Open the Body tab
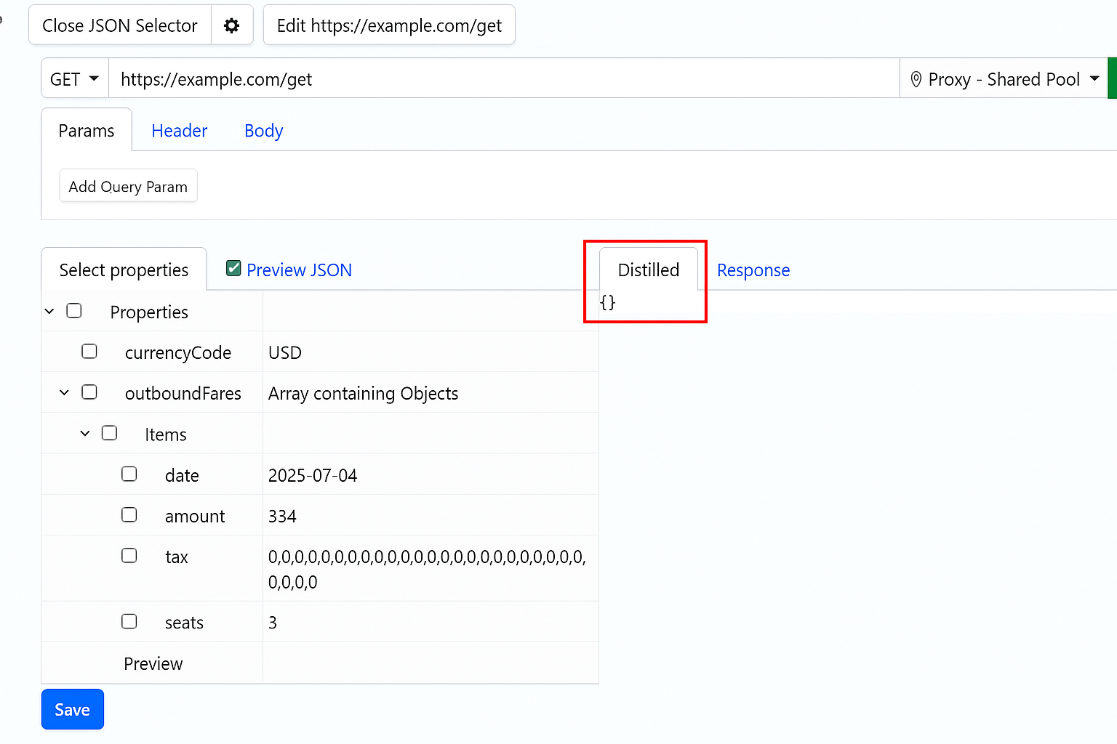Screen dimensions: 1117x744 tap(263, 131)
